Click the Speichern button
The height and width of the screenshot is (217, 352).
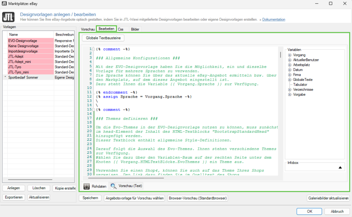[x=90, y=198]
